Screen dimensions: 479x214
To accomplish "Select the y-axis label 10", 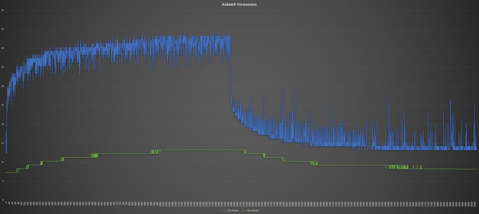I will [3, 162].
